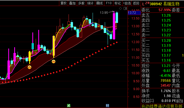This screenshot has width=184, height=108.
Task: Select the 叠加 overlay button
Action: [72, 3]
